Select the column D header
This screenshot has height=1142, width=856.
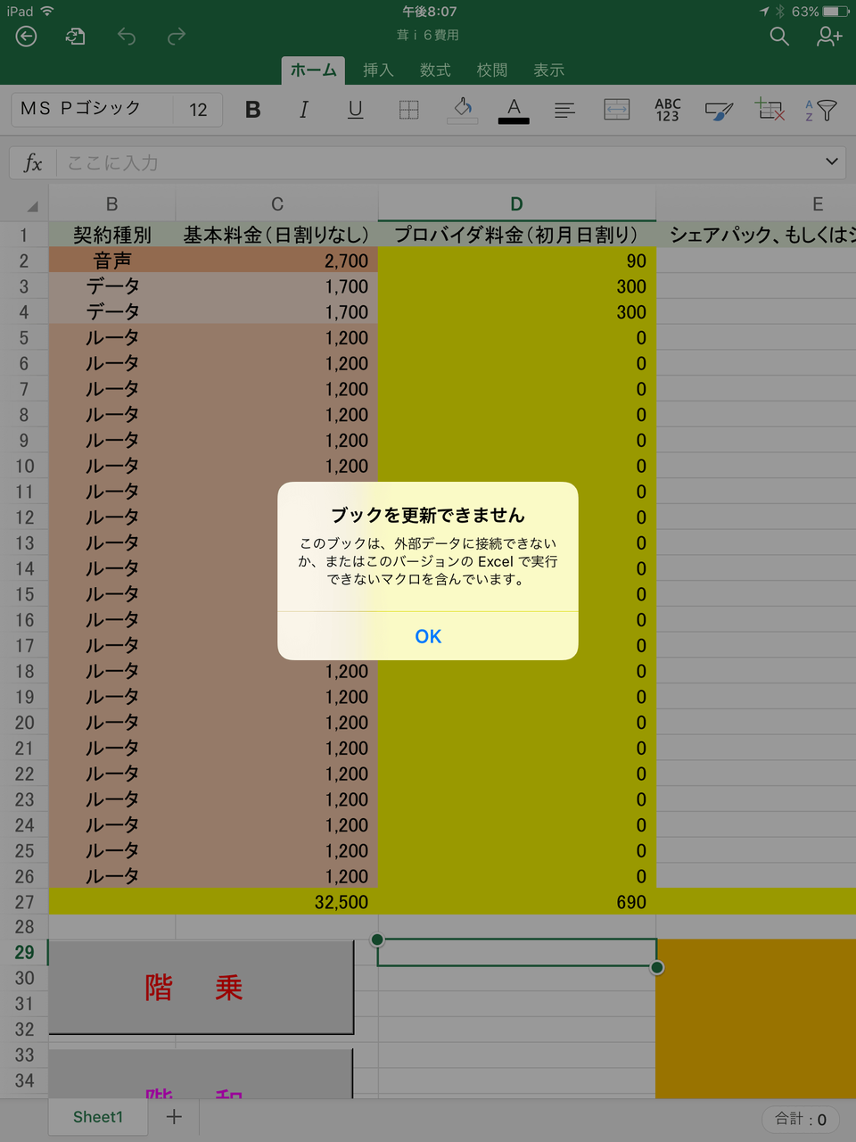point(517,204)
